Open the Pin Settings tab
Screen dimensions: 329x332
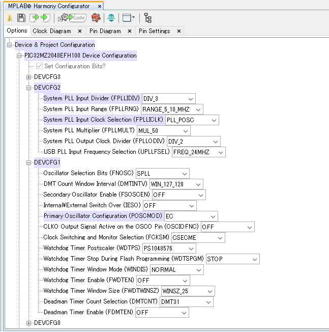[x=154, y=31]
